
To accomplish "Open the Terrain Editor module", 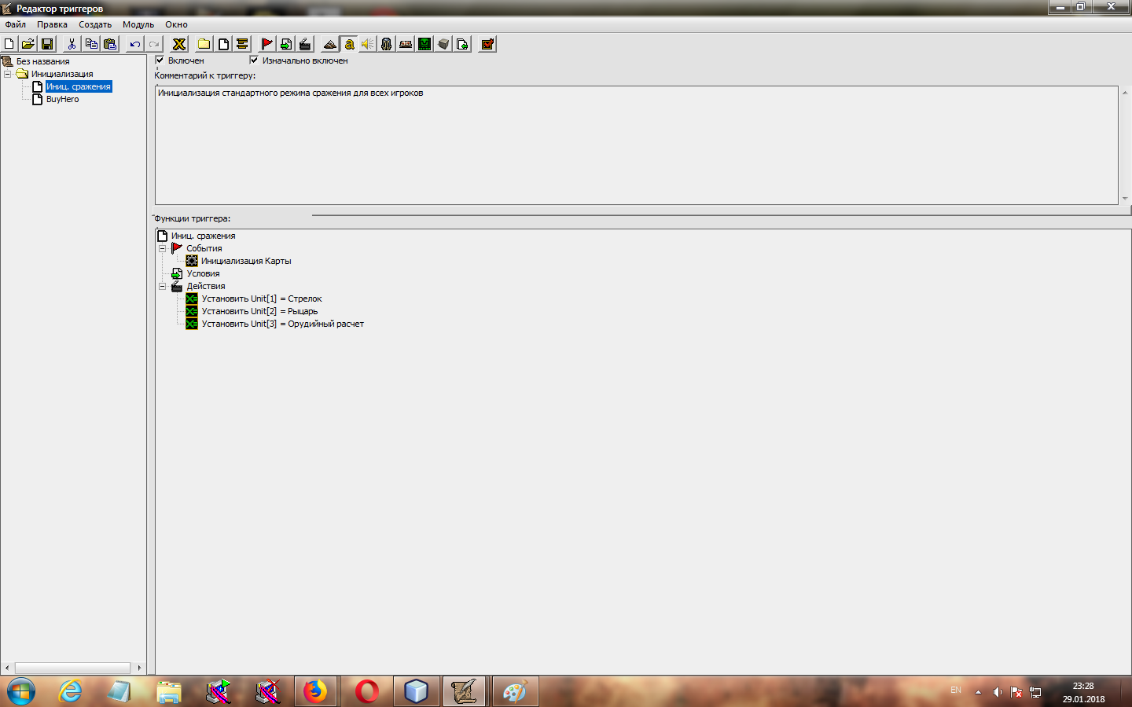I will point(330,44).
